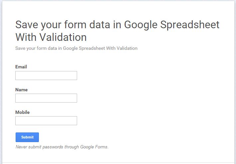Click the bold Email field label
This screenshot has width=236, height=164.
pyautogui.click(x=21, y=67)
